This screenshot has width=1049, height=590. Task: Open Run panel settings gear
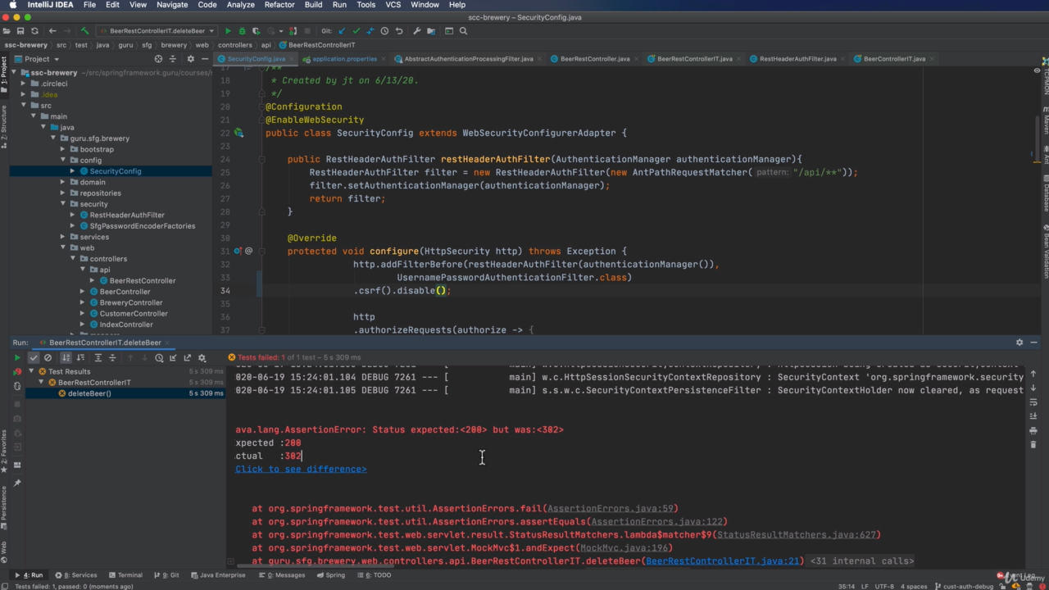click(x=1019, y=343)
